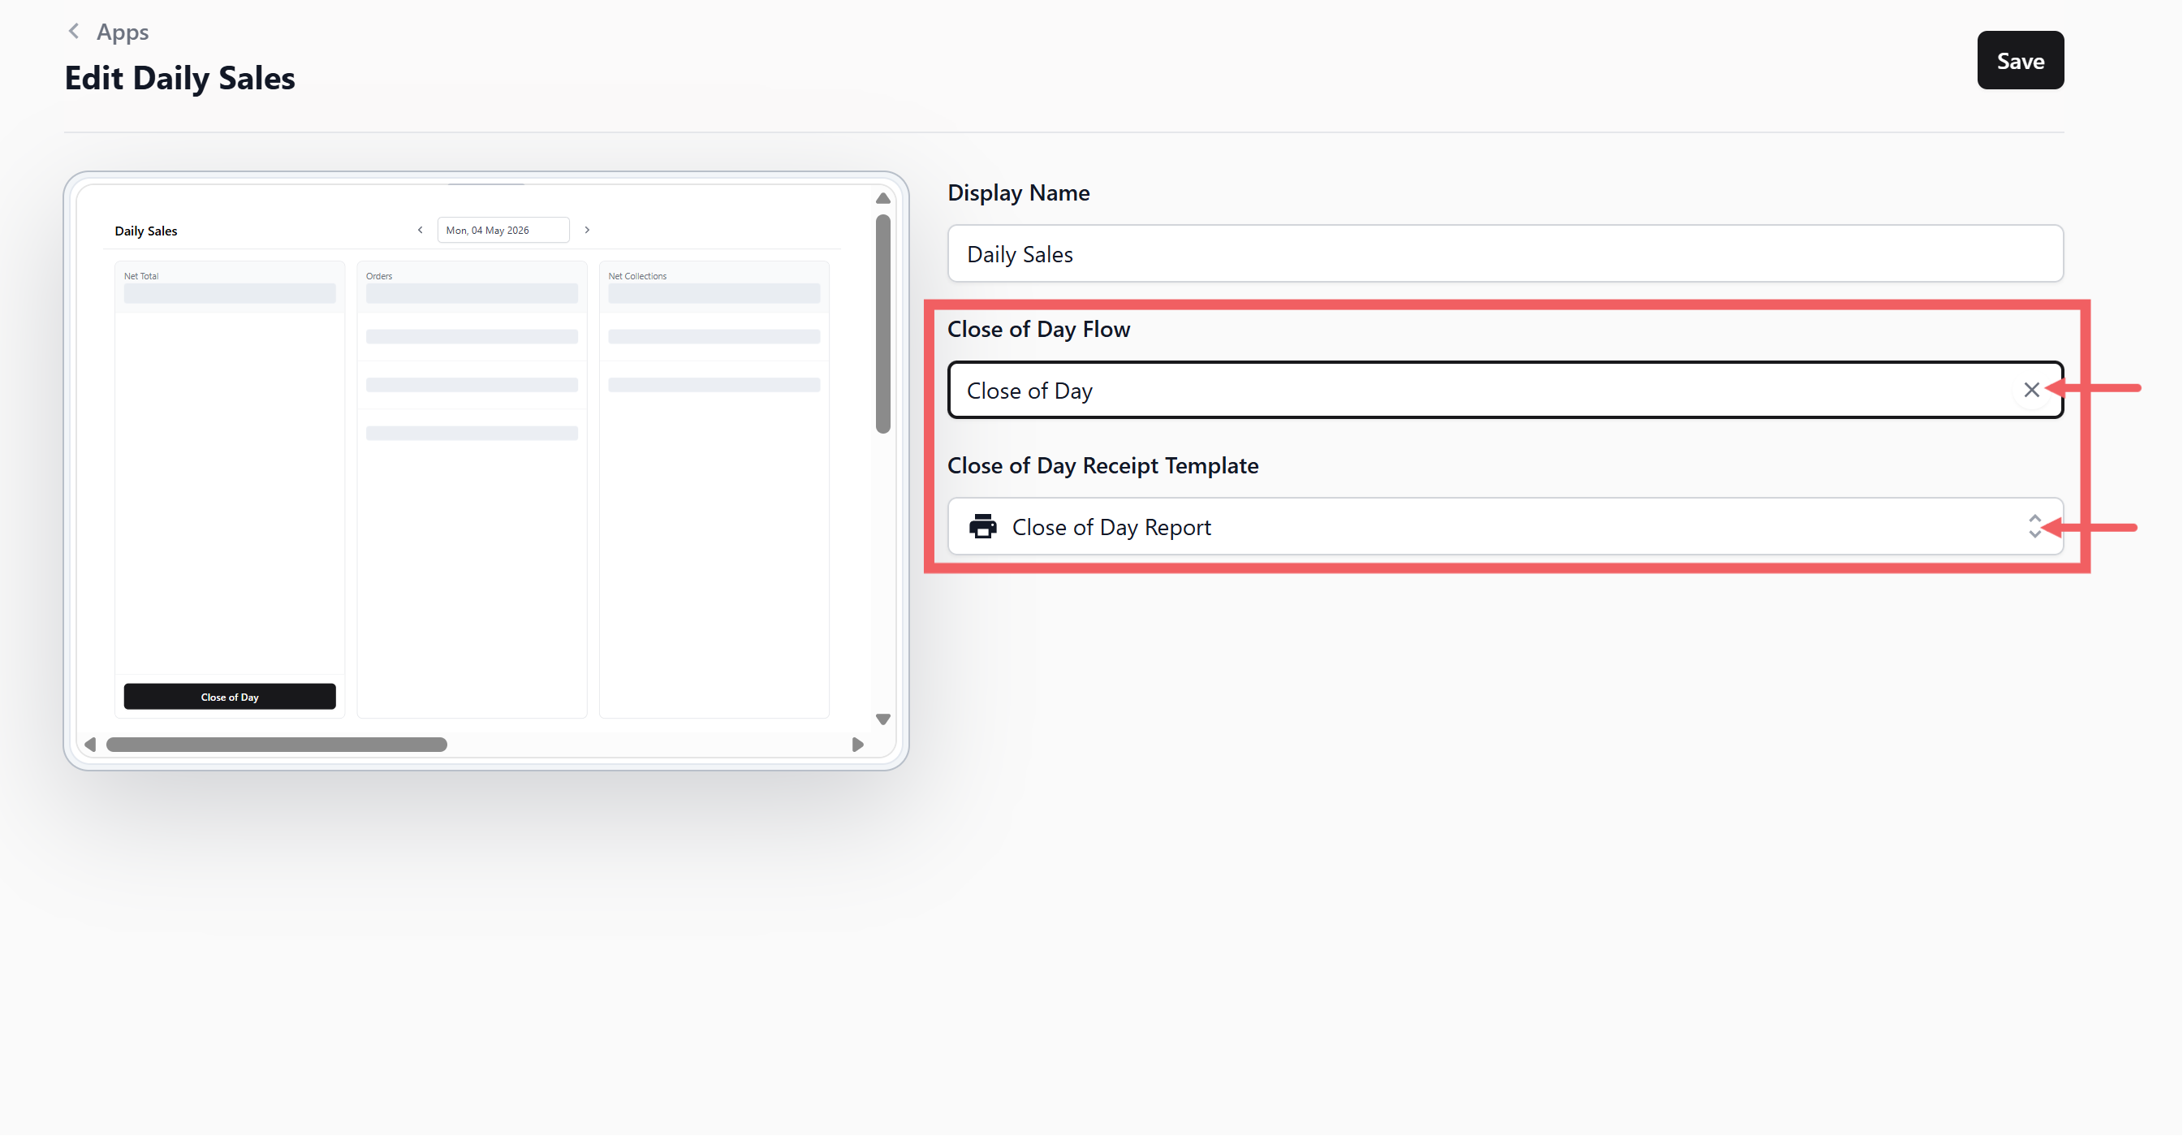Save the Daily Sales app changes

click(x=2020, y=60)
